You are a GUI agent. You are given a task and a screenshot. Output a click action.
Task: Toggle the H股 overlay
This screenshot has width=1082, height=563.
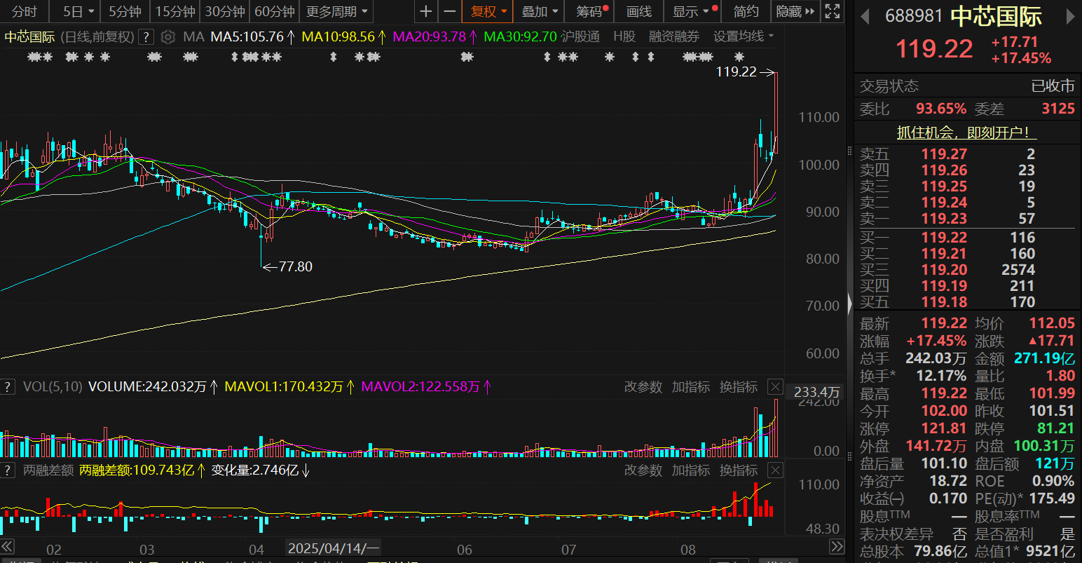coord(624,36)
